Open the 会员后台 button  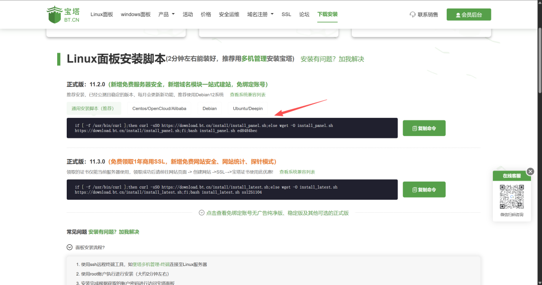pos(469,15)
